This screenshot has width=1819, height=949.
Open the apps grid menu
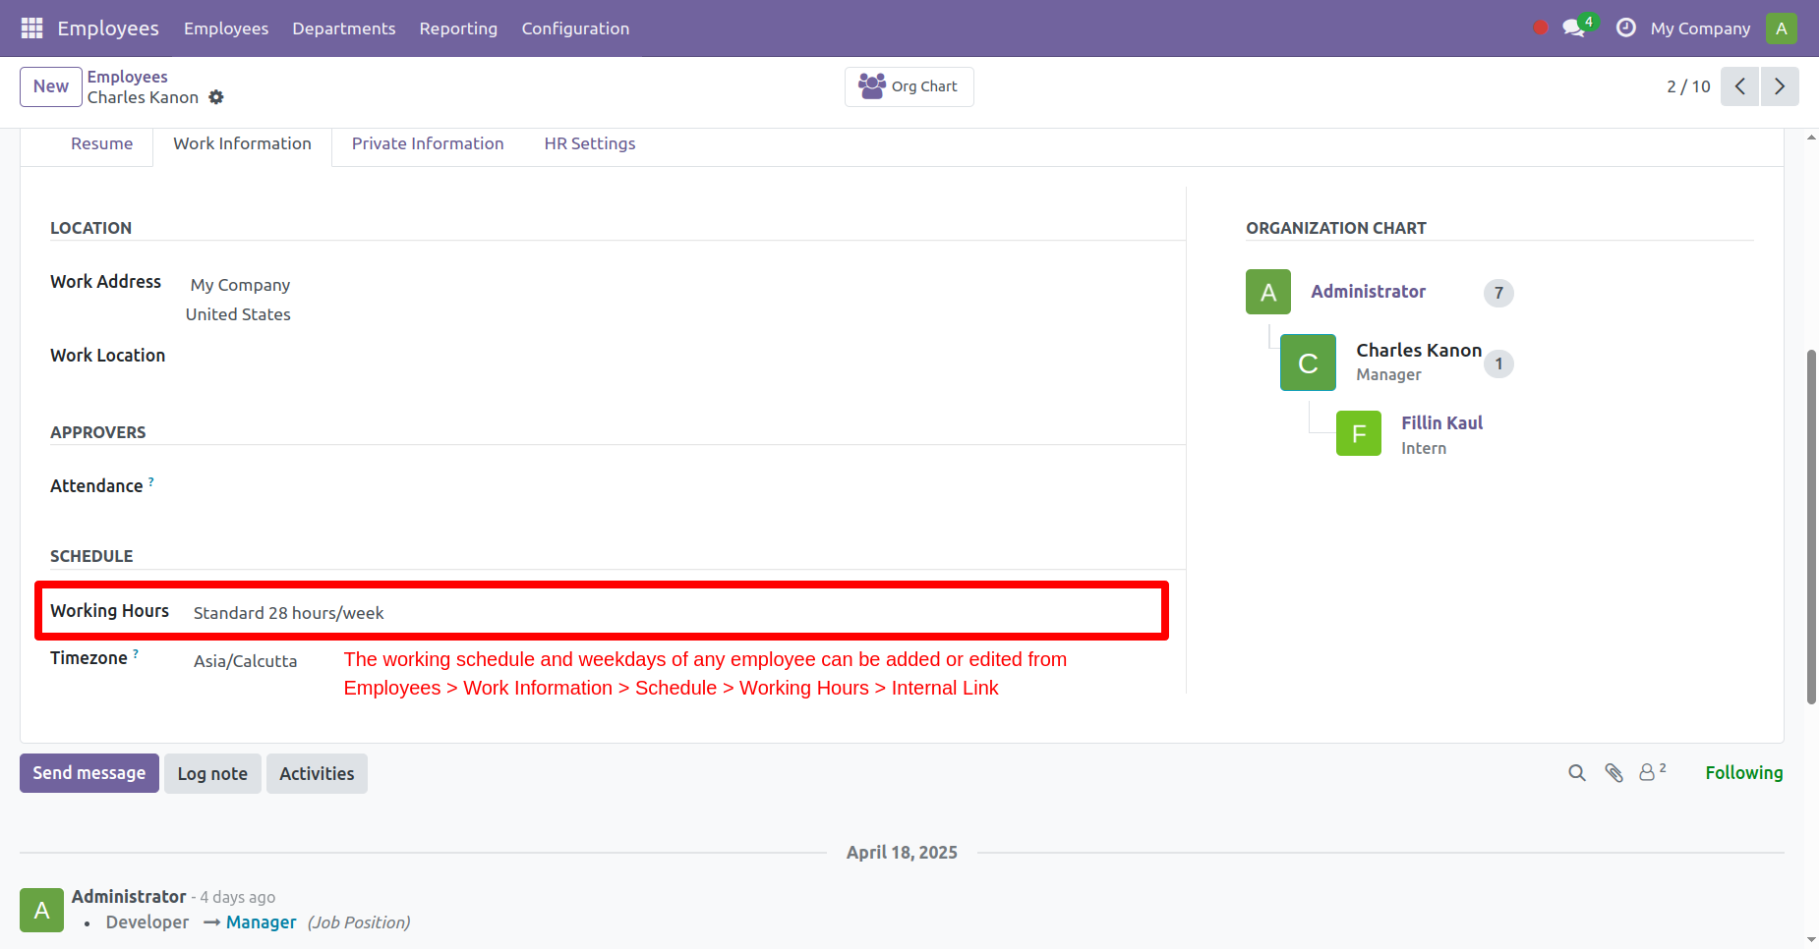(30, 28)
